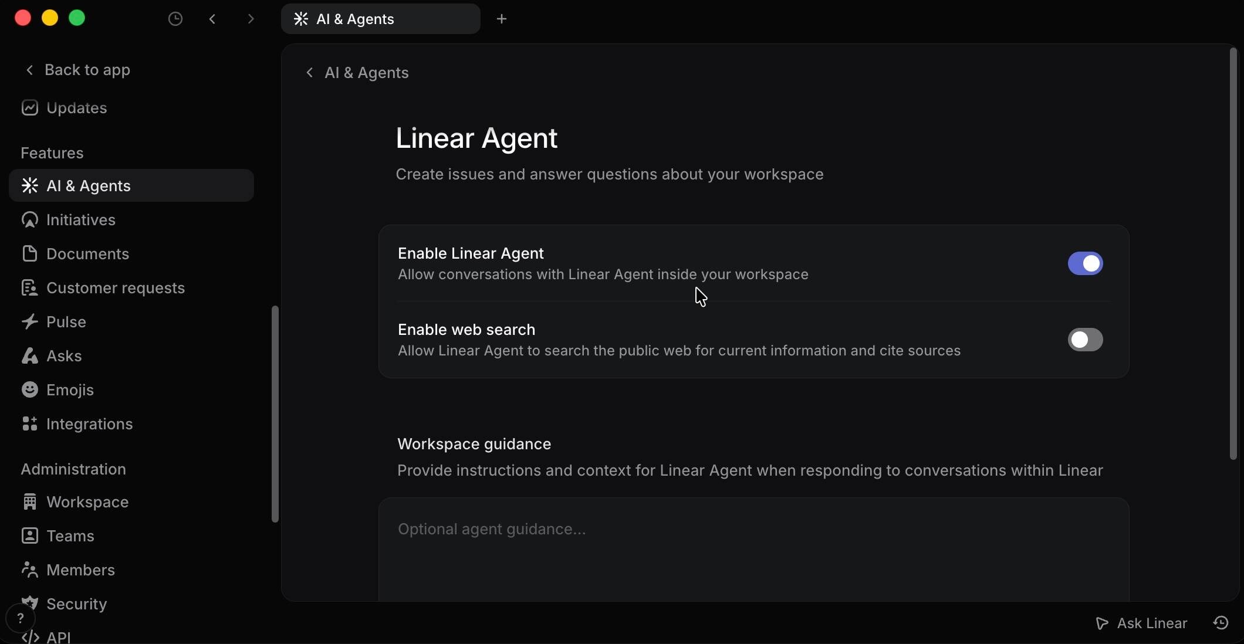This screenshot has width=1244, height=644.
Task: Click the Pulse lightning icon in sidebar
Action: pos(29,321)
